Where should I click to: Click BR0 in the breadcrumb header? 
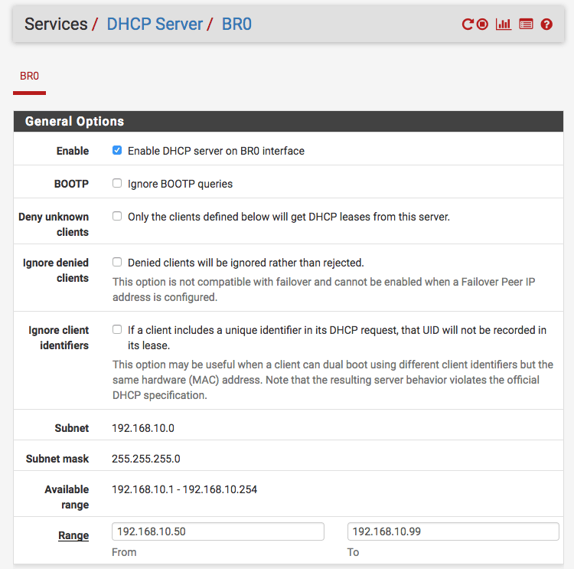(x=236, y=25)
